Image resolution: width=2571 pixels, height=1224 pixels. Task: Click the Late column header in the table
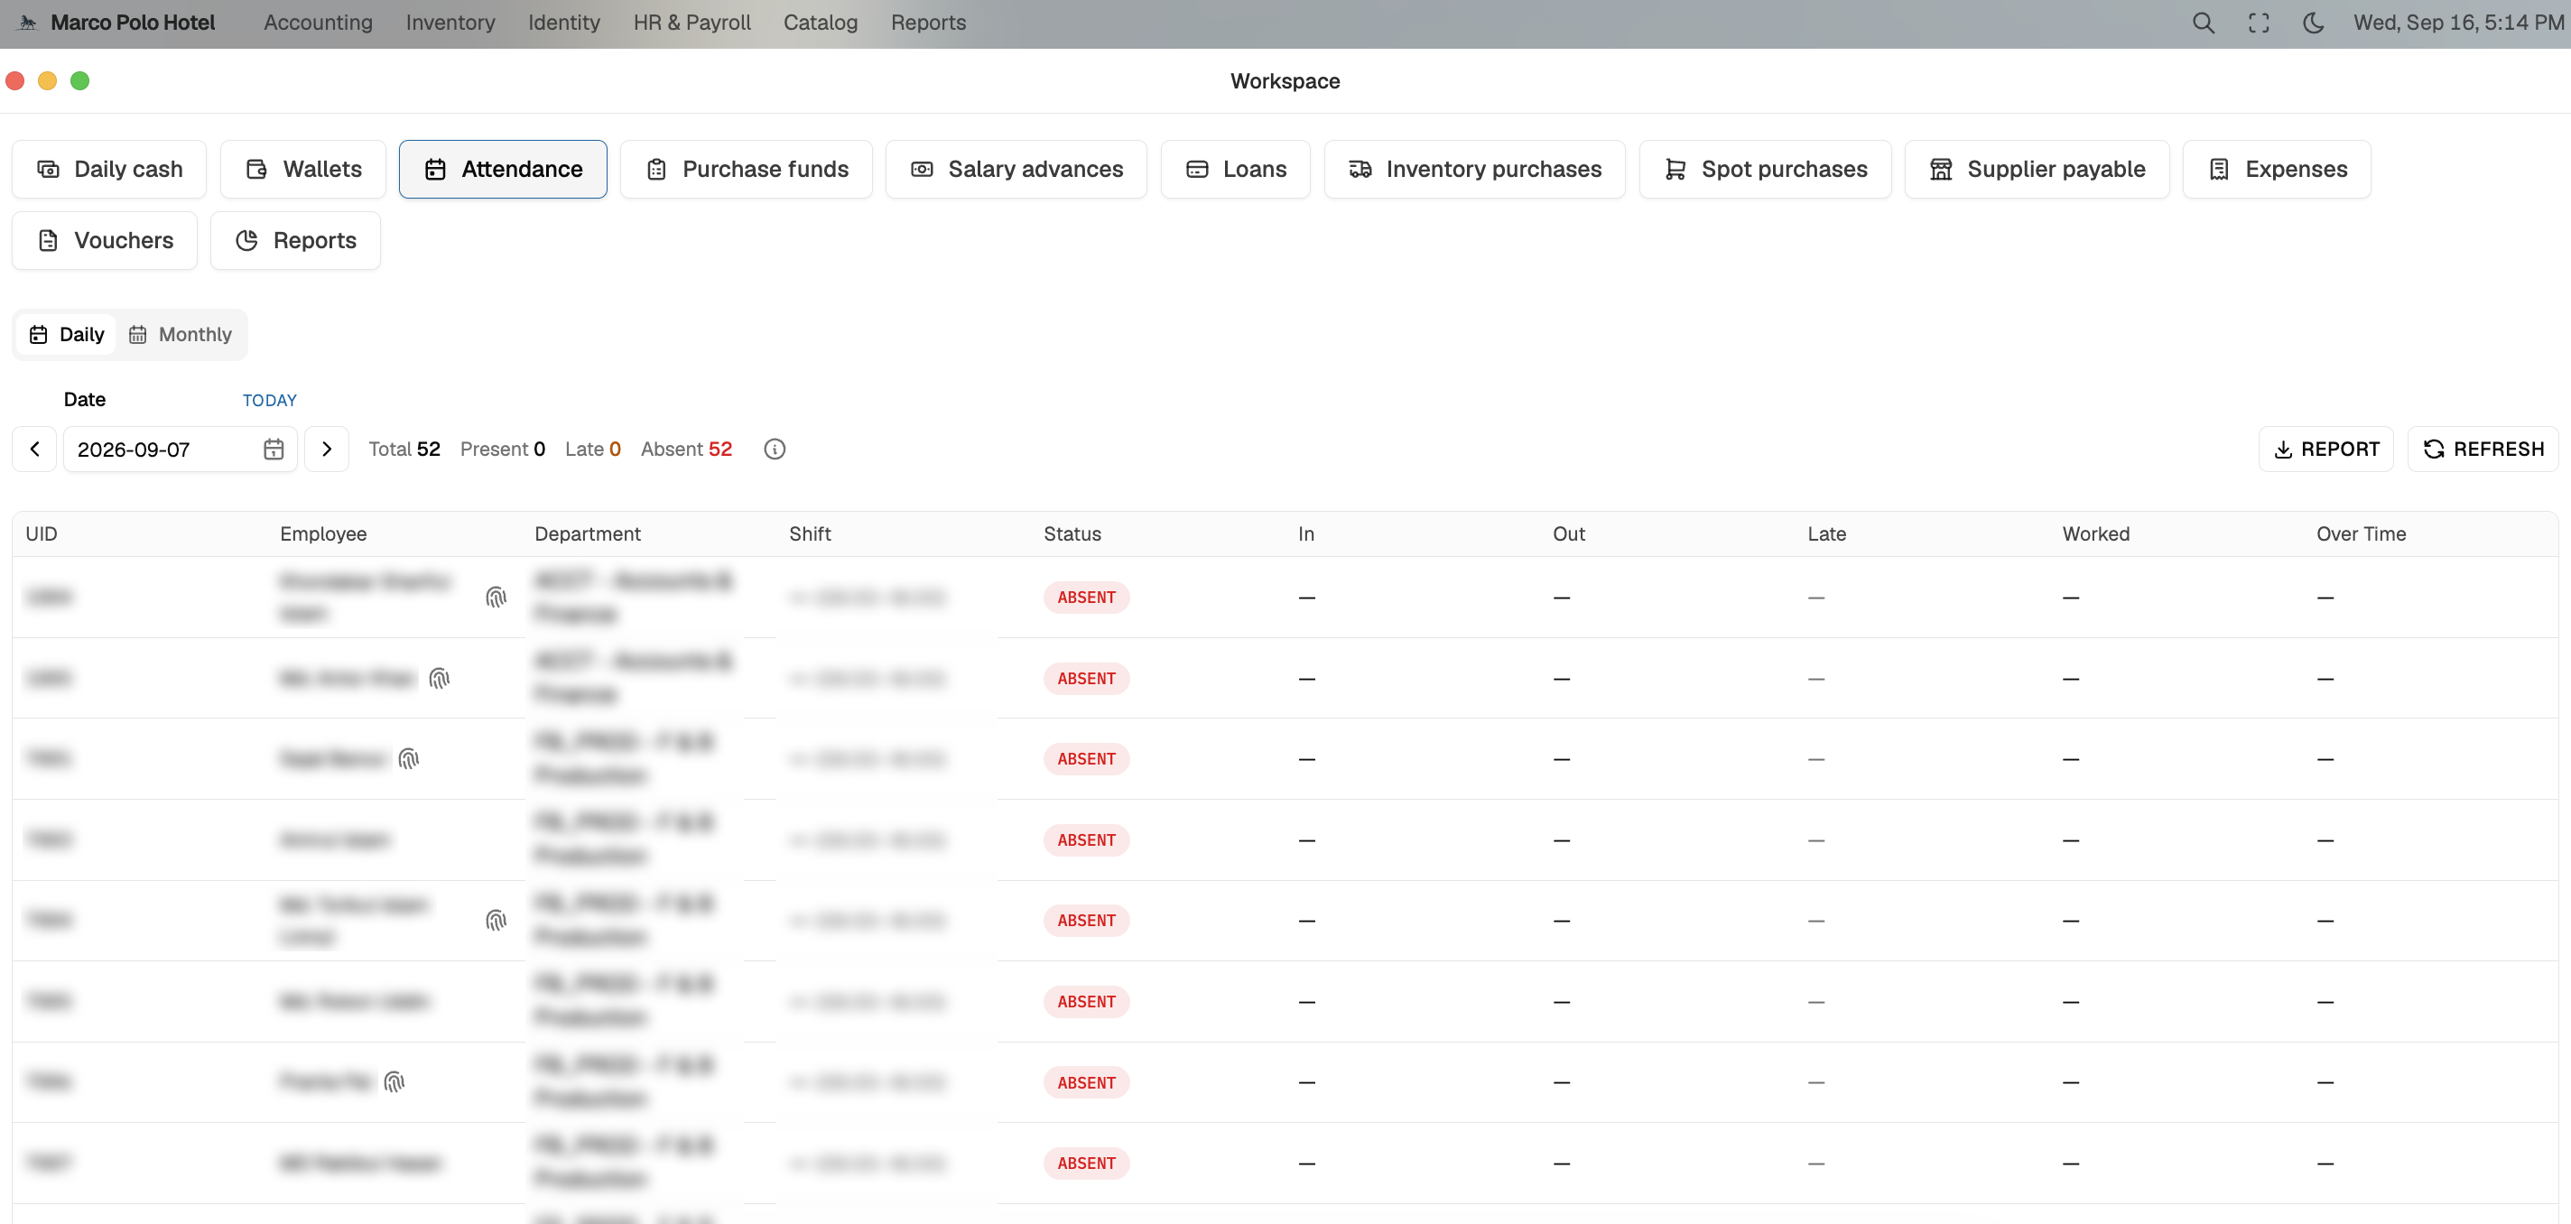coord(1826,534)
